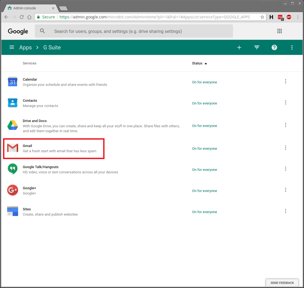Screen dimensions: 304x288
Task: Click the Apps breadcrumb
Action: click(26, 47)
